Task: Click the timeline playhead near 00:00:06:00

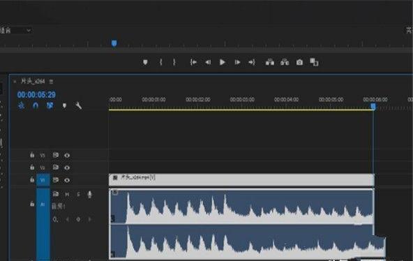Action: 373,106
